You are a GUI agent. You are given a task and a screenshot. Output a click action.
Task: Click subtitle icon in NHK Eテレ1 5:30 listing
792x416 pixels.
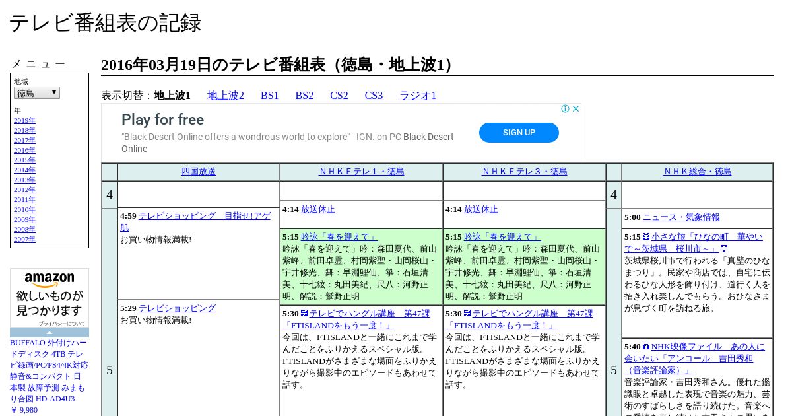tap(304, 313)
